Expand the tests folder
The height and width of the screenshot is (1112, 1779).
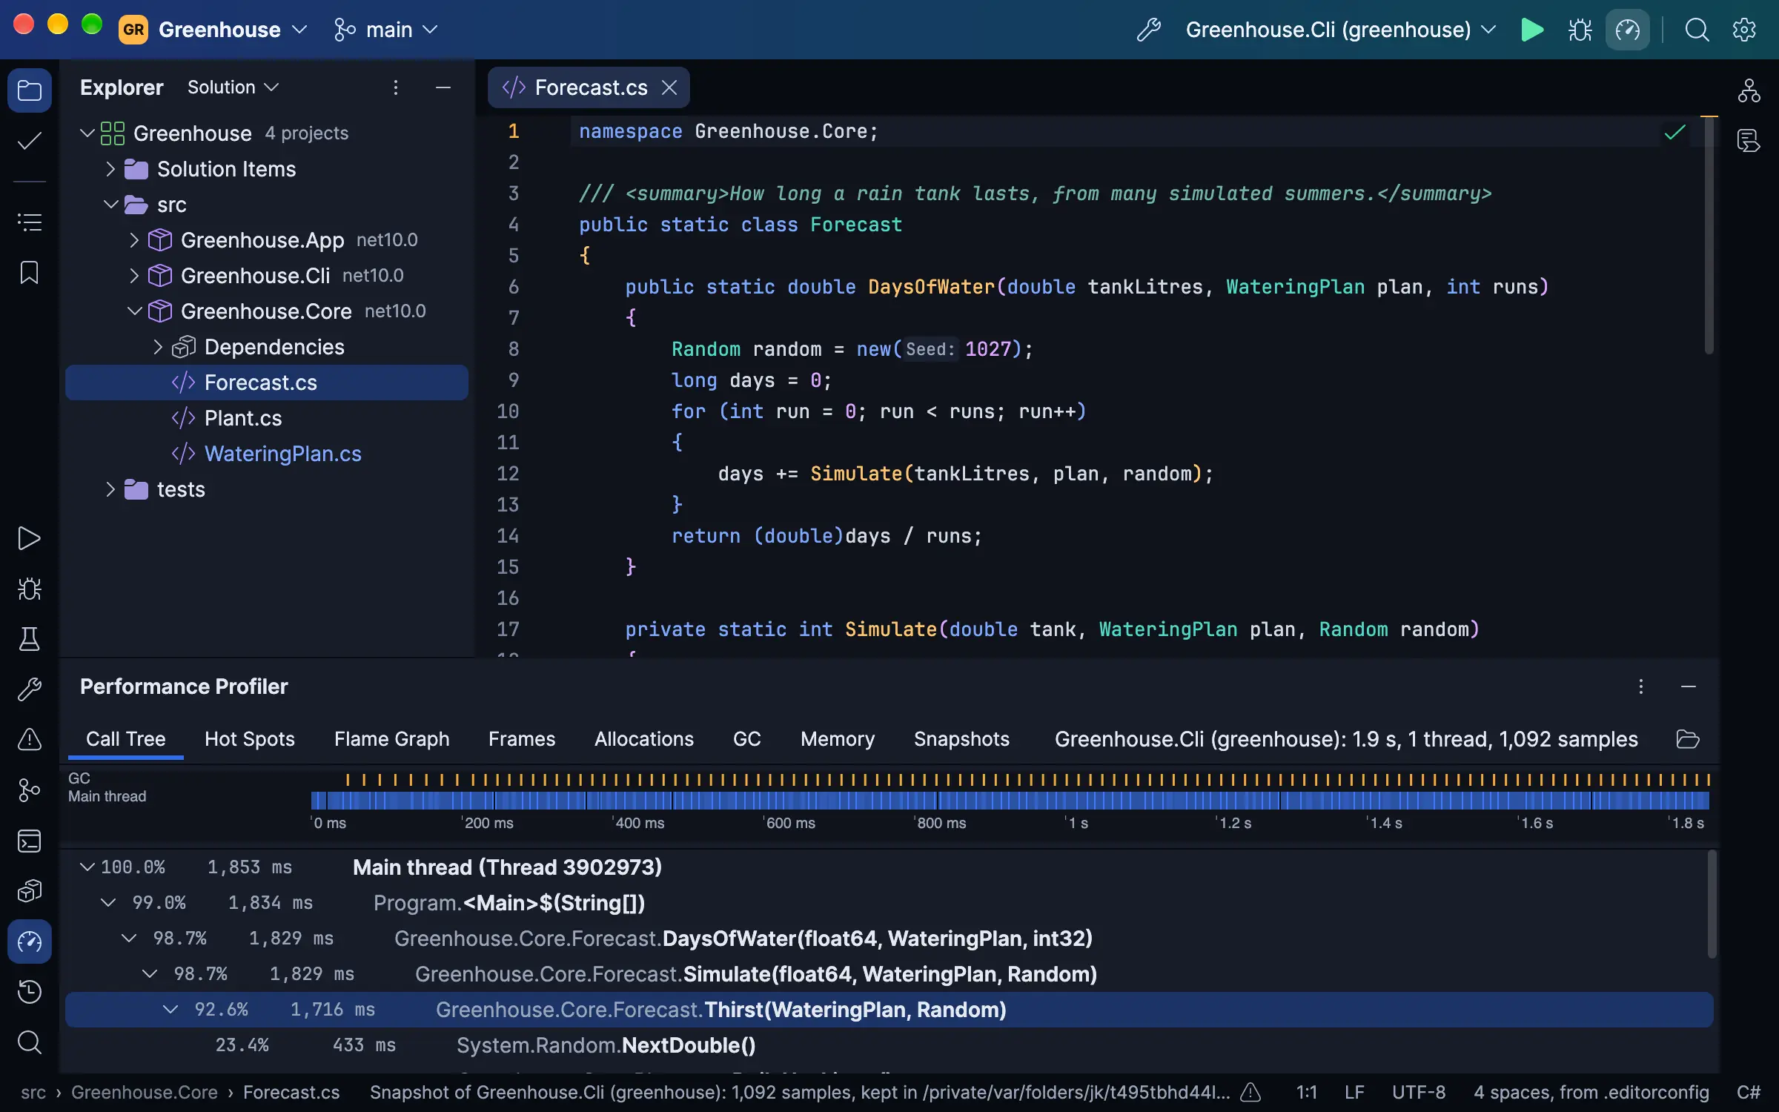[x=110, y=489]
